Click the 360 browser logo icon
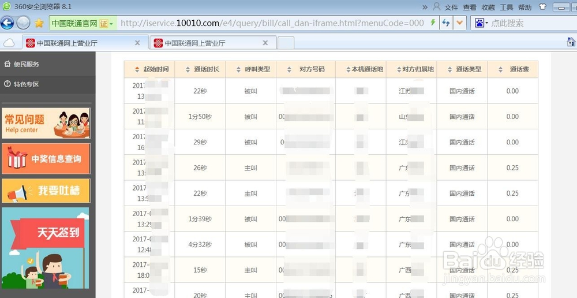The image size is (577, 298). [6, 6]
